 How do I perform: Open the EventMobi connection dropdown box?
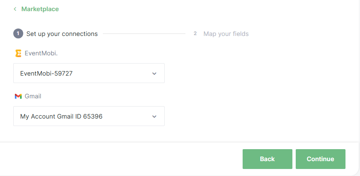pos(89,73)
